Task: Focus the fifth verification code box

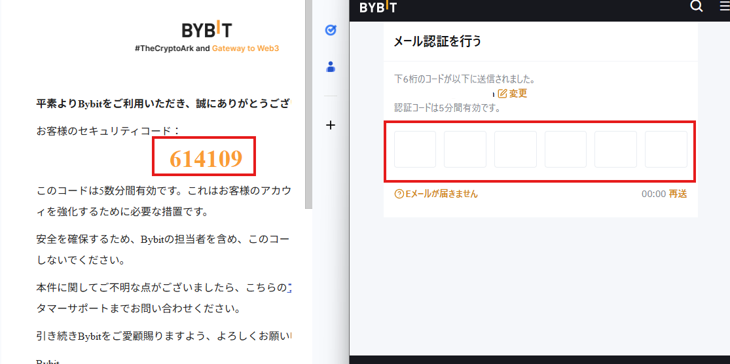Action: (x=615, y=149)
